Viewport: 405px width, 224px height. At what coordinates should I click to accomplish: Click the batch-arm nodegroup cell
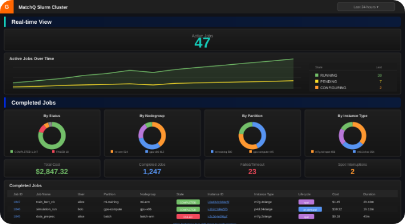click(x=147, y=216)
